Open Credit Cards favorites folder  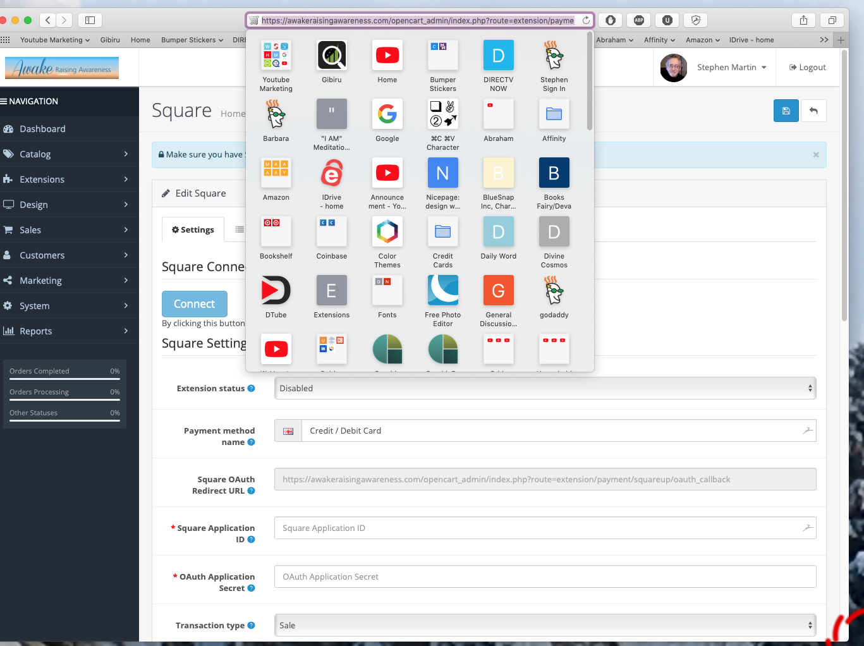point(443,232)
